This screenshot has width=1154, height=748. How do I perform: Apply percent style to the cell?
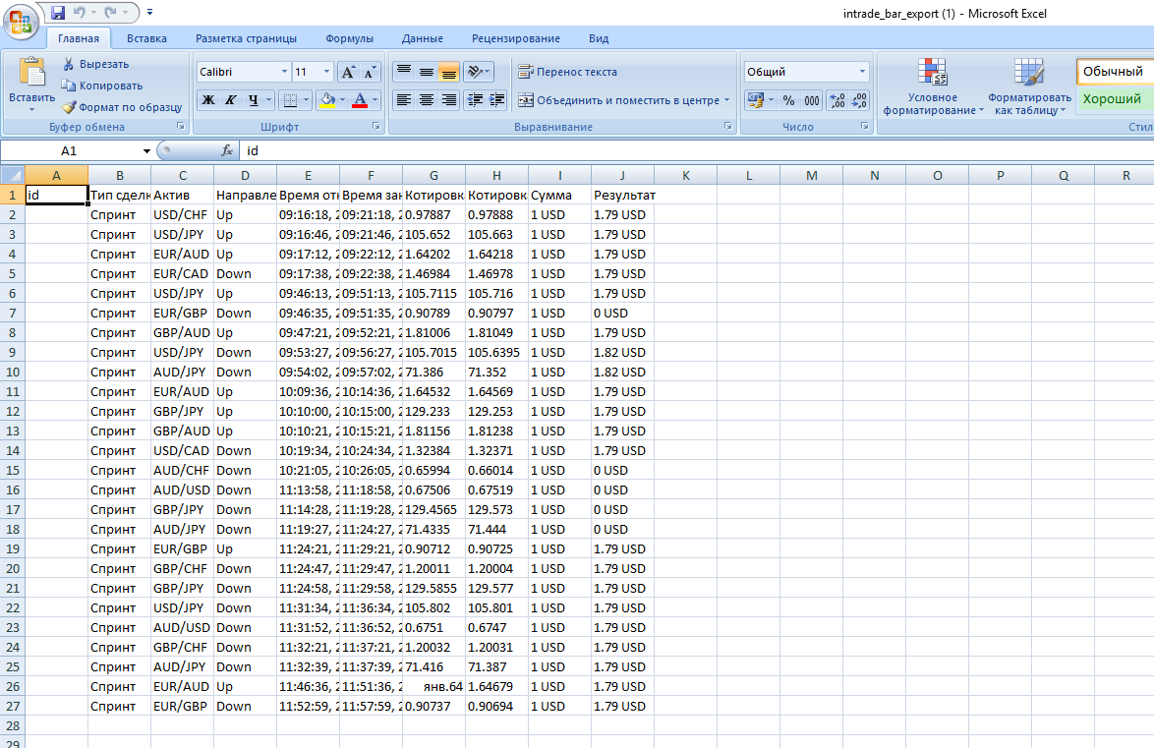(789, 100)
